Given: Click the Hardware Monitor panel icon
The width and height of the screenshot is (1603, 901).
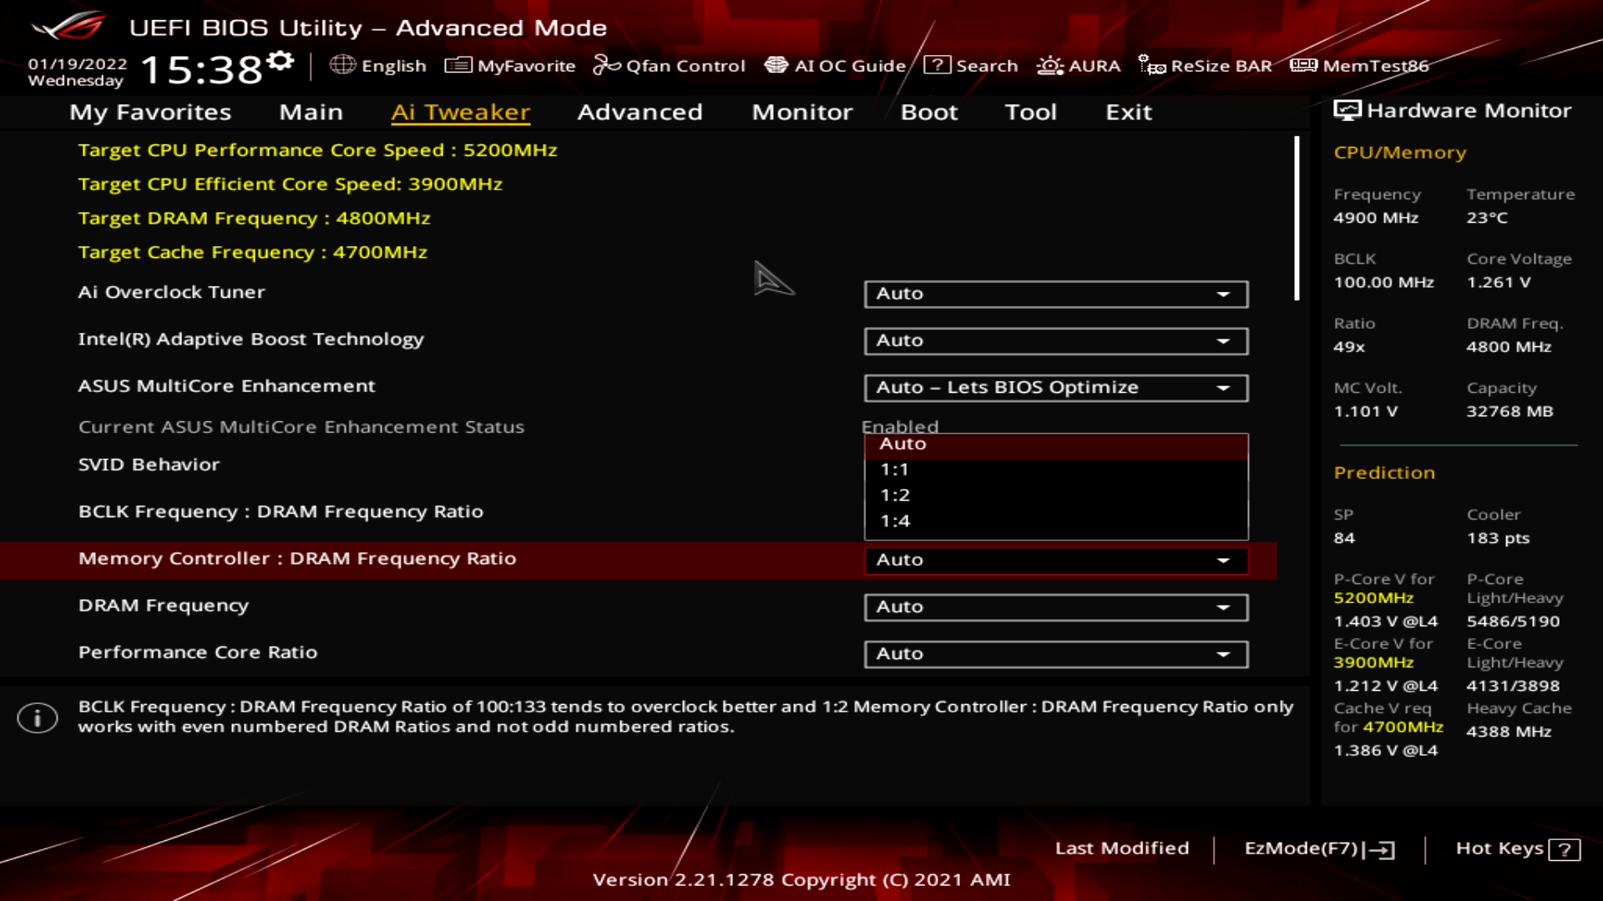Looking at the screenshot, I should tap(1348, 109).
